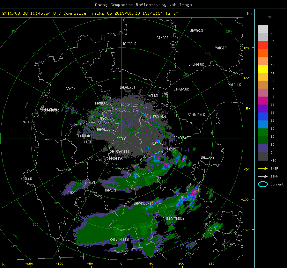Click the SIRSI city label

pos(72,193)
